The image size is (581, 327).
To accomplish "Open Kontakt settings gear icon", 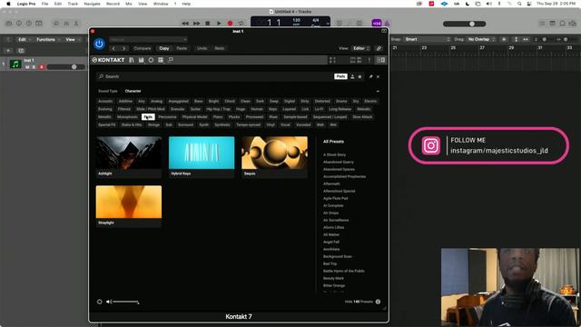I will coord(151,60).
